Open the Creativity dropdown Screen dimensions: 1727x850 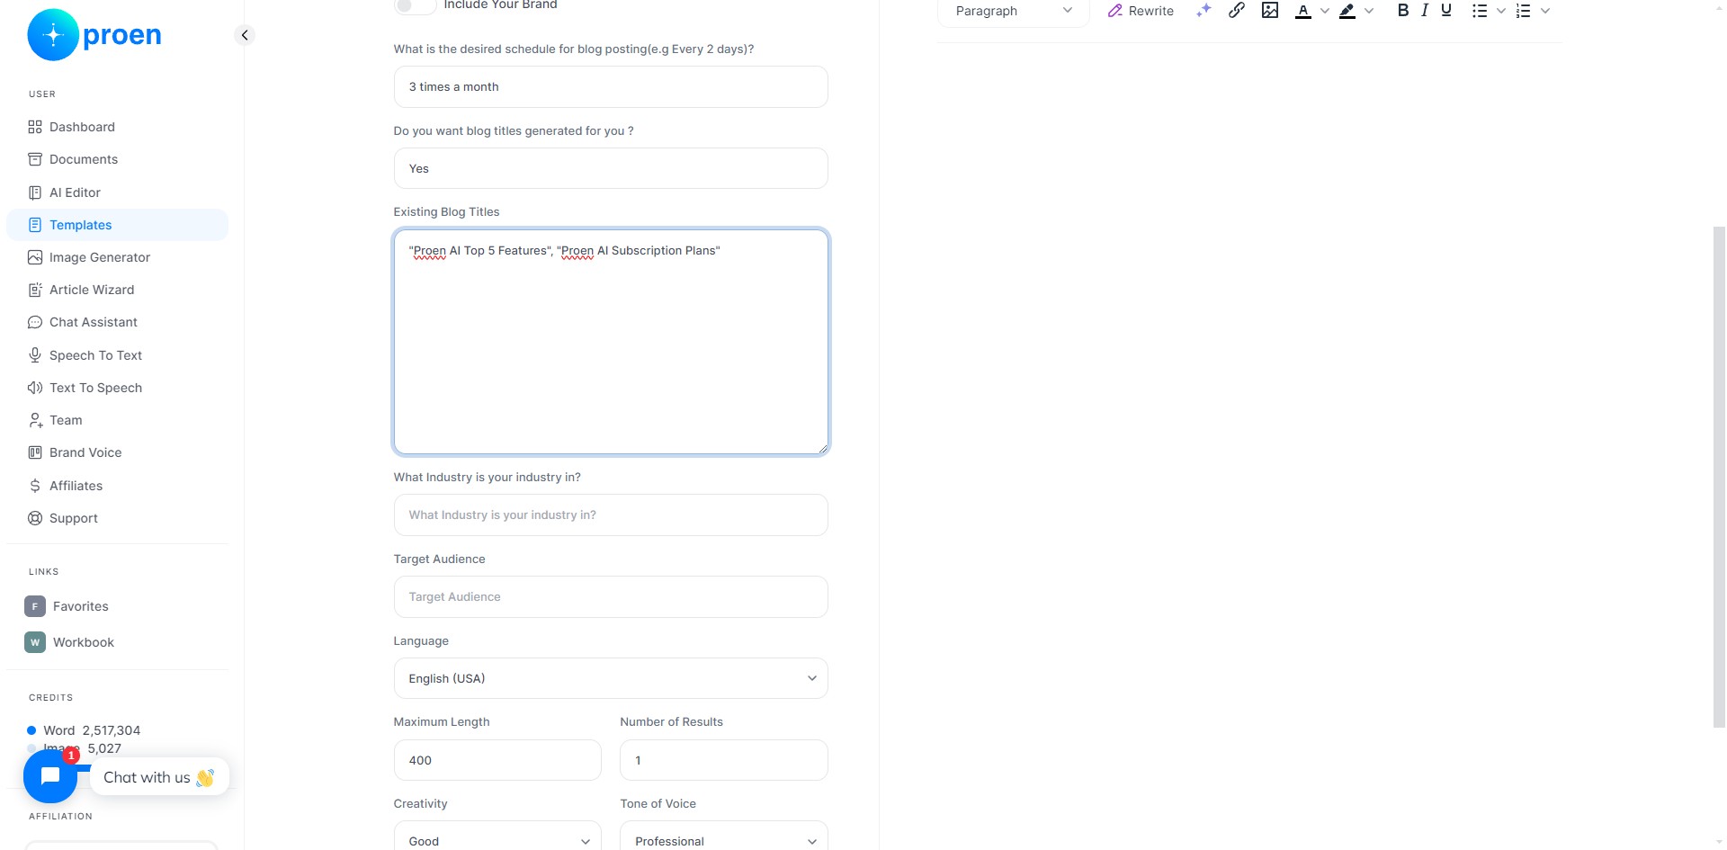click(497, 837)
